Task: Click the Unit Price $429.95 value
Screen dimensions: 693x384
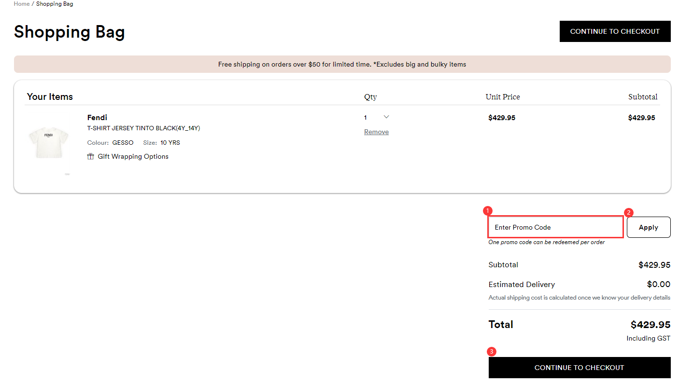Action: pos(502,118)
